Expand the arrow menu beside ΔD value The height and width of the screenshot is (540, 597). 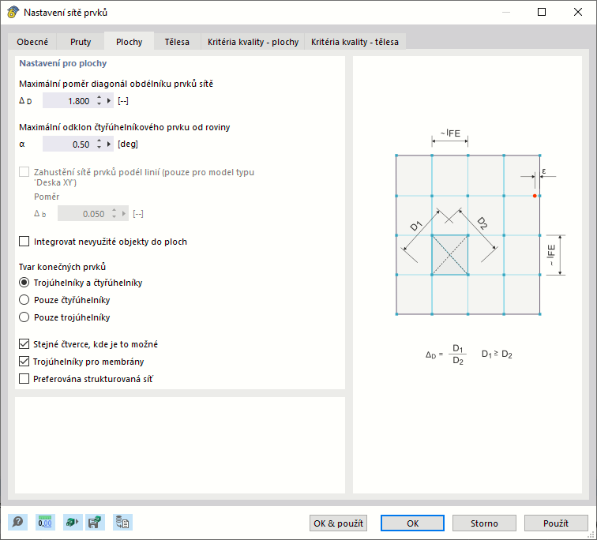[109, 101]
